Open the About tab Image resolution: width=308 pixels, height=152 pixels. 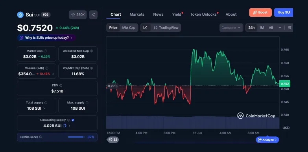(x=231, y=14)
